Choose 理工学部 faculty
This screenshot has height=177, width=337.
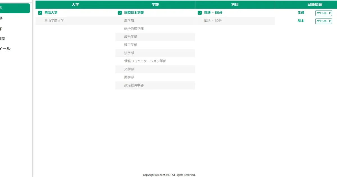click(130, 45)
